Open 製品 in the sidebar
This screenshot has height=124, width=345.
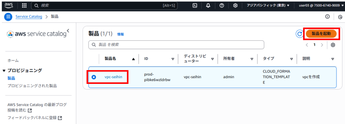pyautogui.click(x=11, y=78)
